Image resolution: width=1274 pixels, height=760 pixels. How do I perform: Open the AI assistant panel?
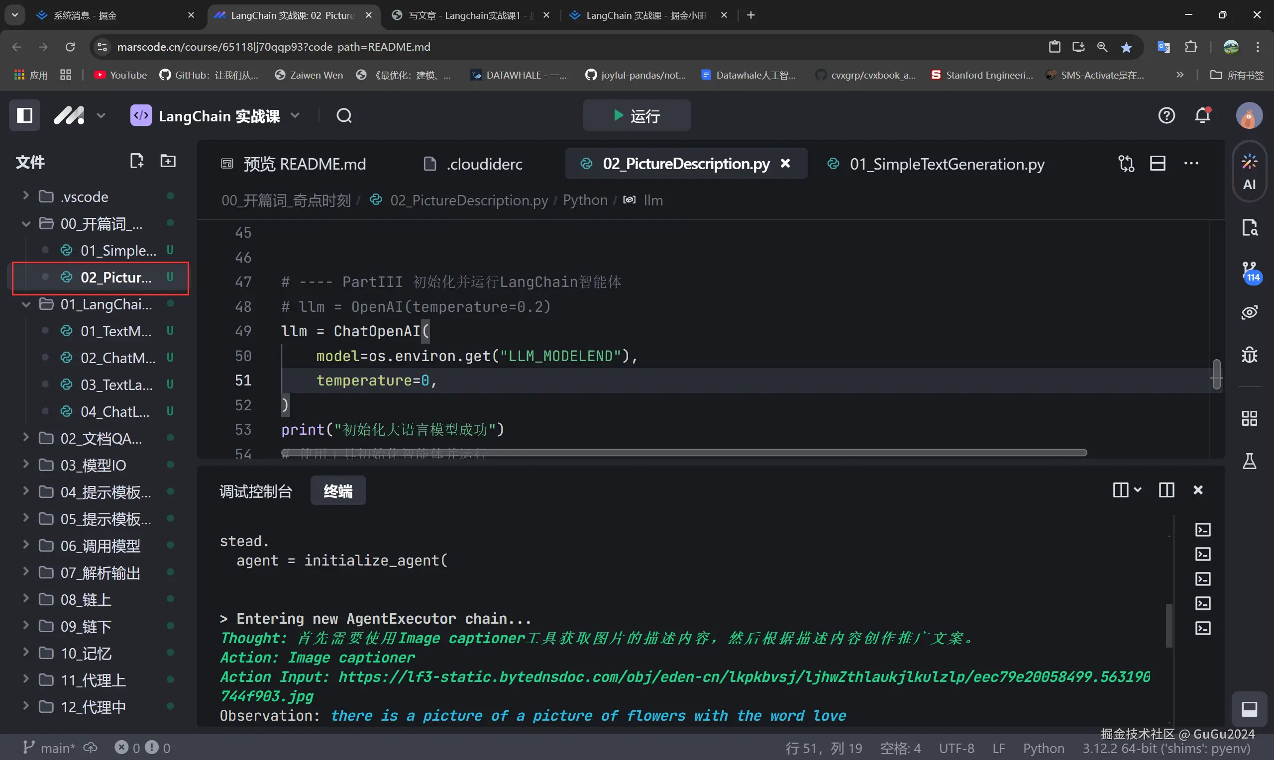coord(1249,172)
